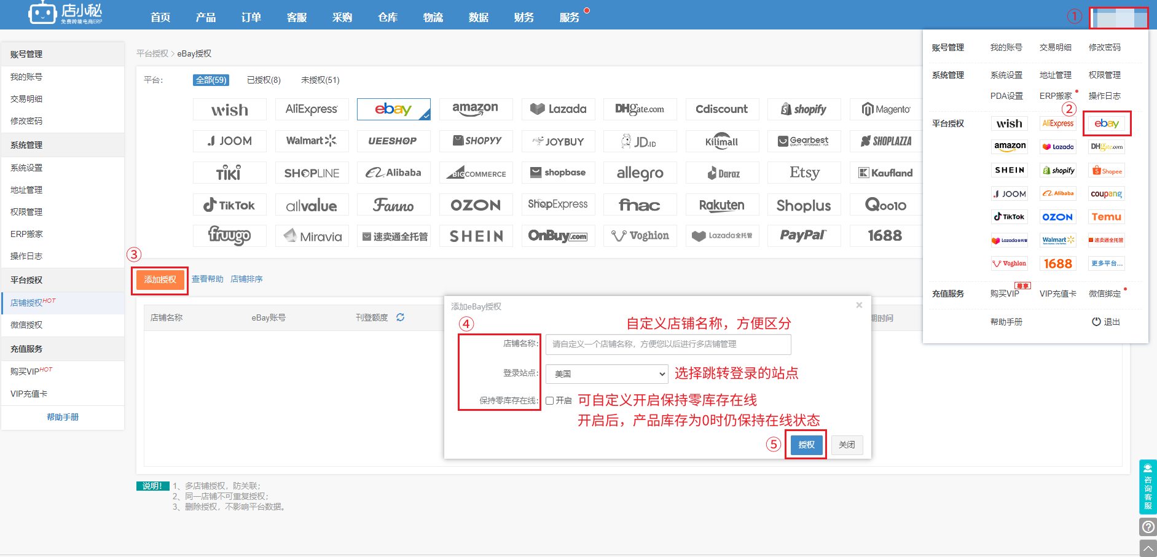Open the 产品 top menu
This screenshot has width=1157, height=557.
point(206,17)
